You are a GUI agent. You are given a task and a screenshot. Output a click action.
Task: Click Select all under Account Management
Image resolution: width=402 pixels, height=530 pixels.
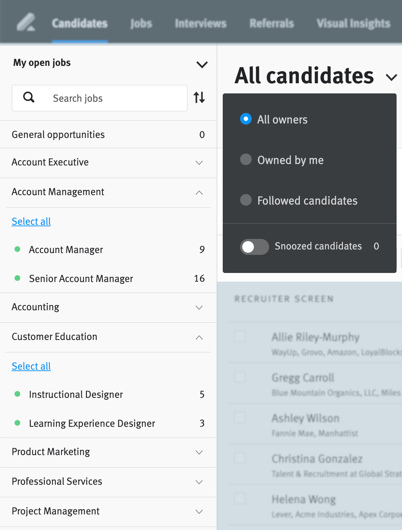pyautogui.click(x=31, y=221)
